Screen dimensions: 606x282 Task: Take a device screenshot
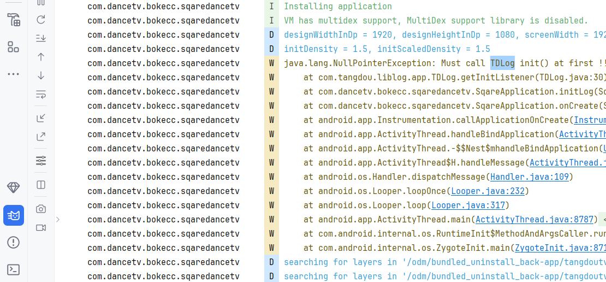point(41,209)
